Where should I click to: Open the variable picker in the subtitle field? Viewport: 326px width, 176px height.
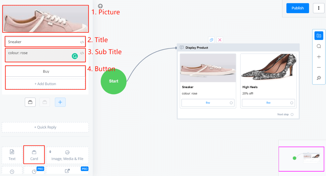coord(82,53)
